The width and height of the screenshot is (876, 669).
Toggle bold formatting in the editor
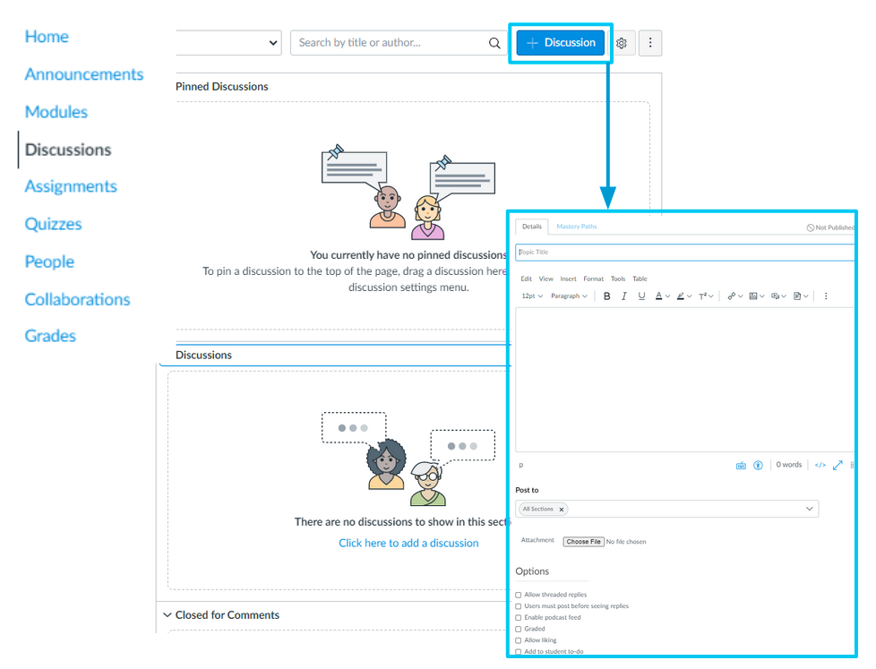[606, 296]
